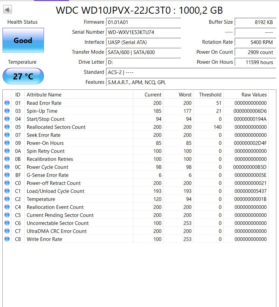Image resolution: width=279 pixels, height=307 pixels.
Task: Click status orb for Load/Unload Cycle Count
Action: point(7,191)
